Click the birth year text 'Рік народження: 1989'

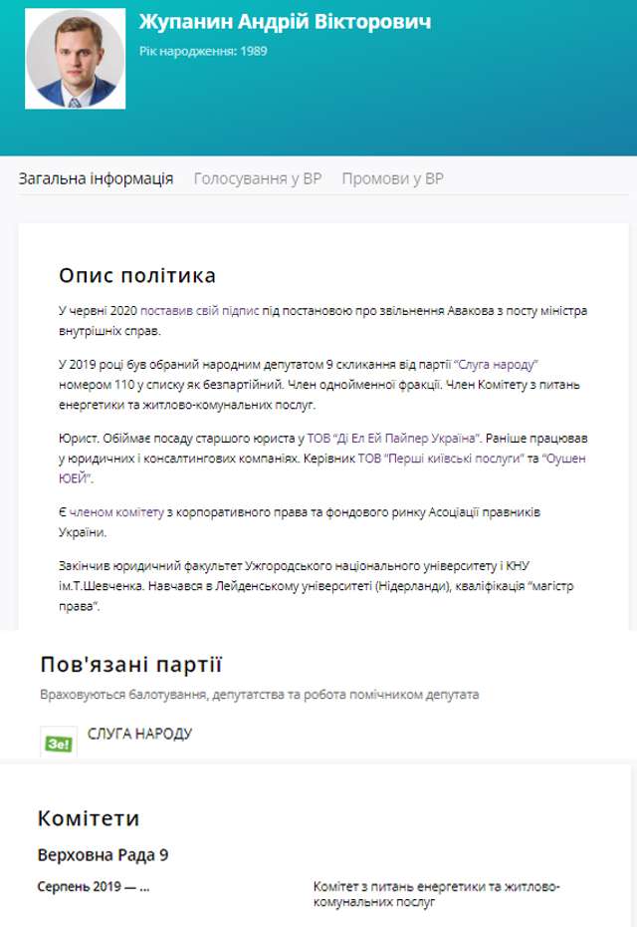click(203, 51)
